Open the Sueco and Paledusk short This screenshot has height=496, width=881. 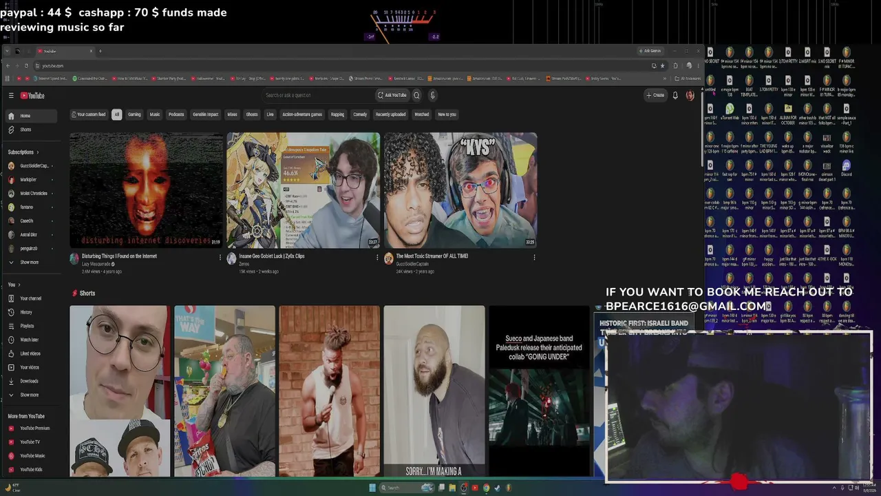pos(539,391)
